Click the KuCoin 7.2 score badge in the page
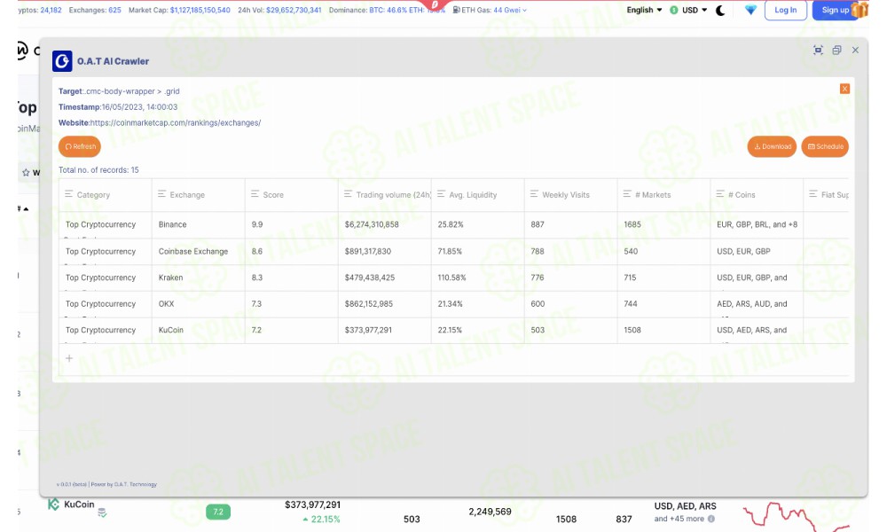The image size is (887, 532). tap(218, 512)
